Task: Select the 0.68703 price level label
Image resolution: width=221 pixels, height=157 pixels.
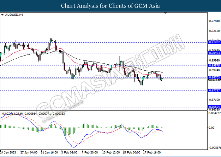Action: pos(214,77)
